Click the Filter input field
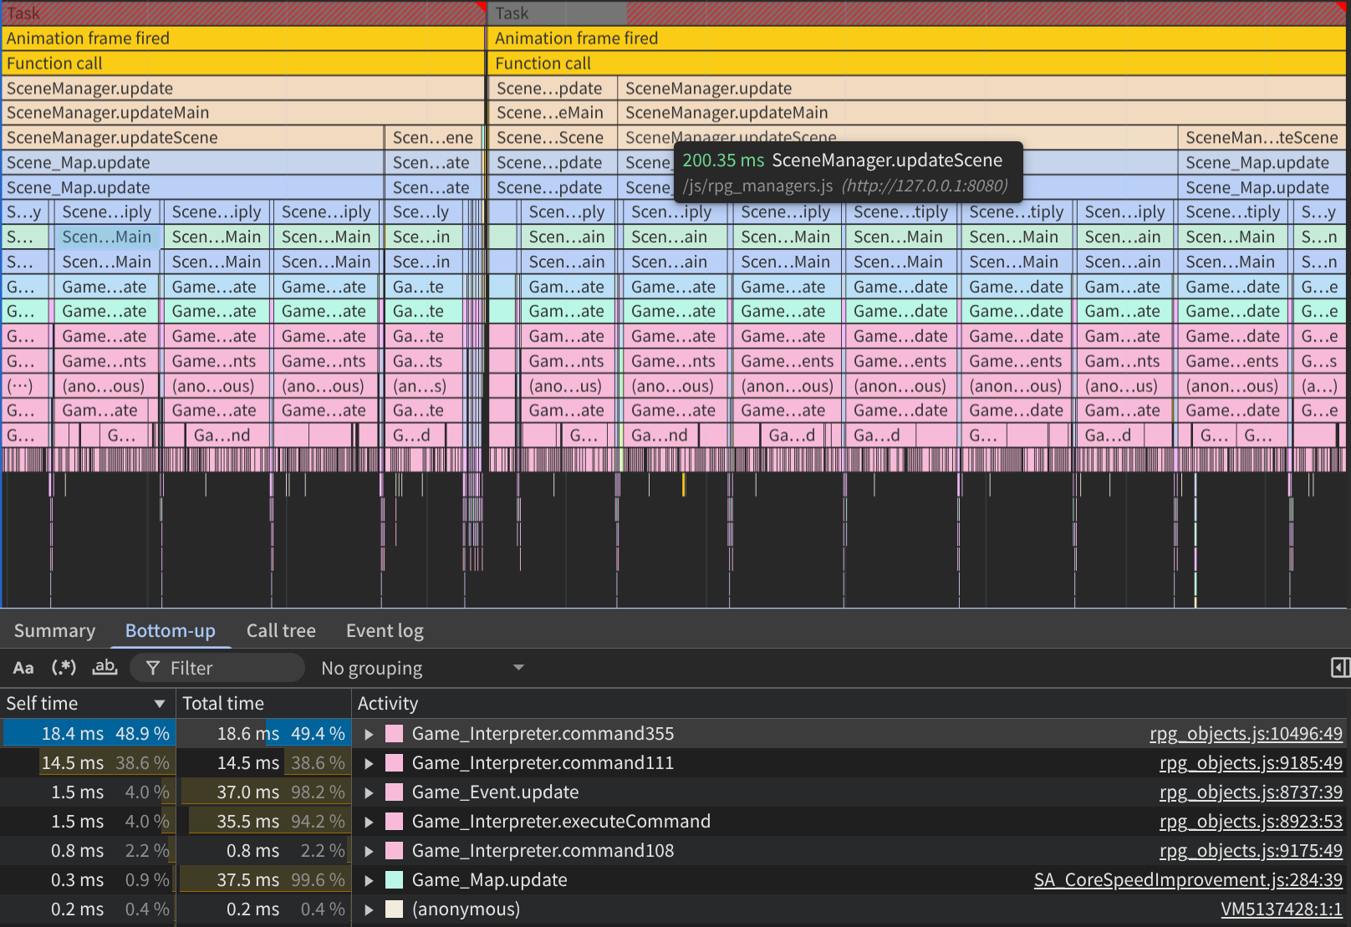The image size is (1351, 927). [217, 668]
